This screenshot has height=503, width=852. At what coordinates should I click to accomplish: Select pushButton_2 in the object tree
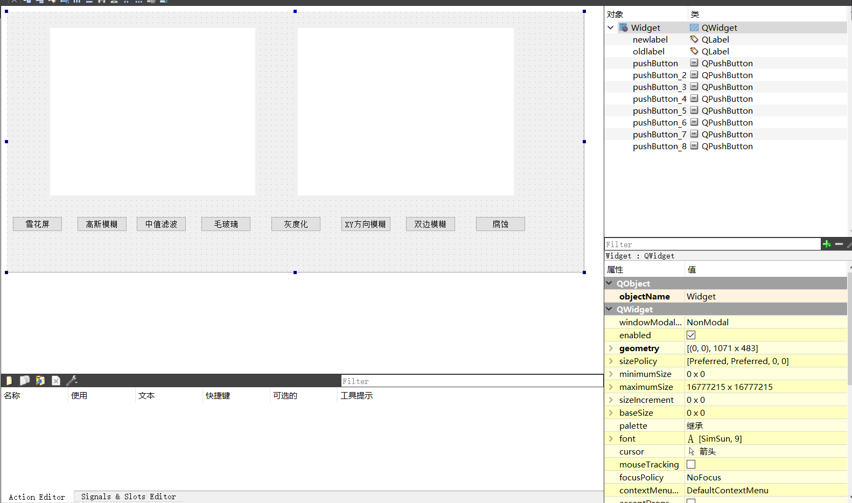659,75
